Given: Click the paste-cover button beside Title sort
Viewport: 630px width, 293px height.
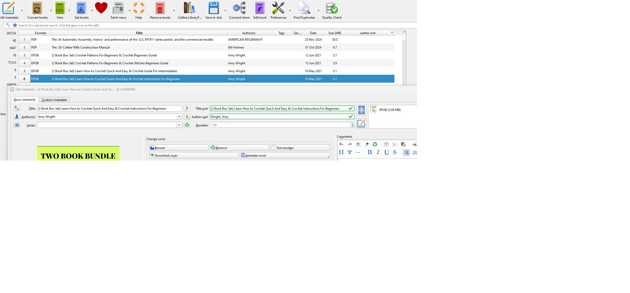Looking at the screenshot, I should [x=361, y=110].
